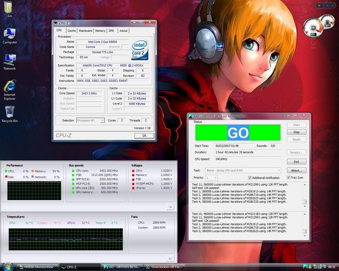The image size is (339, 271).
Task: Click the Name field Intel Core 2 Duo E6600
Action: [x=103, y=42]
